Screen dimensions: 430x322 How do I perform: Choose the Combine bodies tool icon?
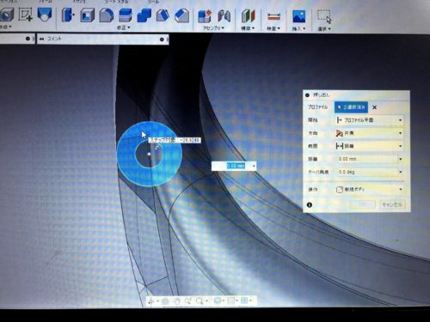pos(144,15)
